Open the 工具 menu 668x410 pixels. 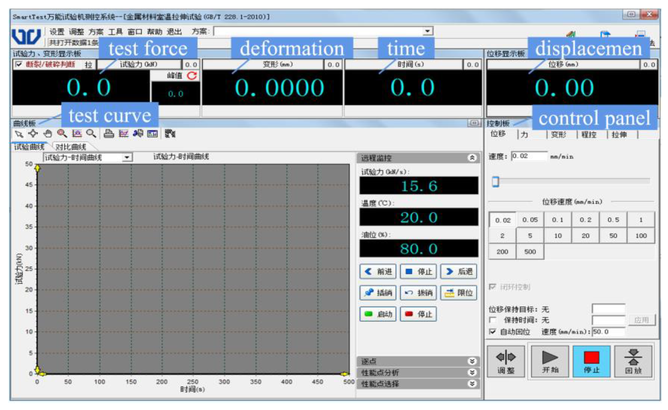pyautogui.click(x=115, y=32)
